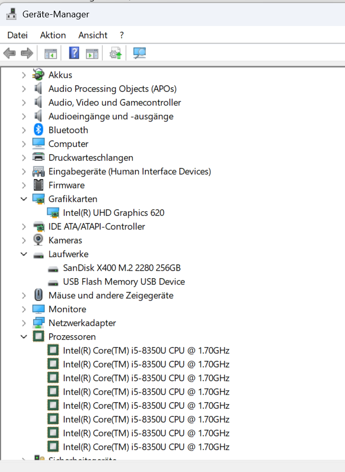Collapse the Prozessoren category
The image size is (345, 472).
click(24, 337)
